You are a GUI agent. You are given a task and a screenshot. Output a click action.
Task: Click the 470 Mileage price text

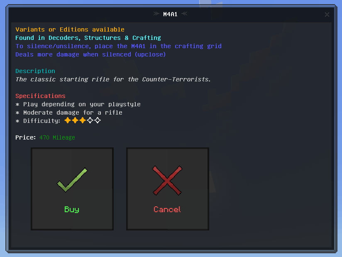pyautogui.click(x=57, y=137)
